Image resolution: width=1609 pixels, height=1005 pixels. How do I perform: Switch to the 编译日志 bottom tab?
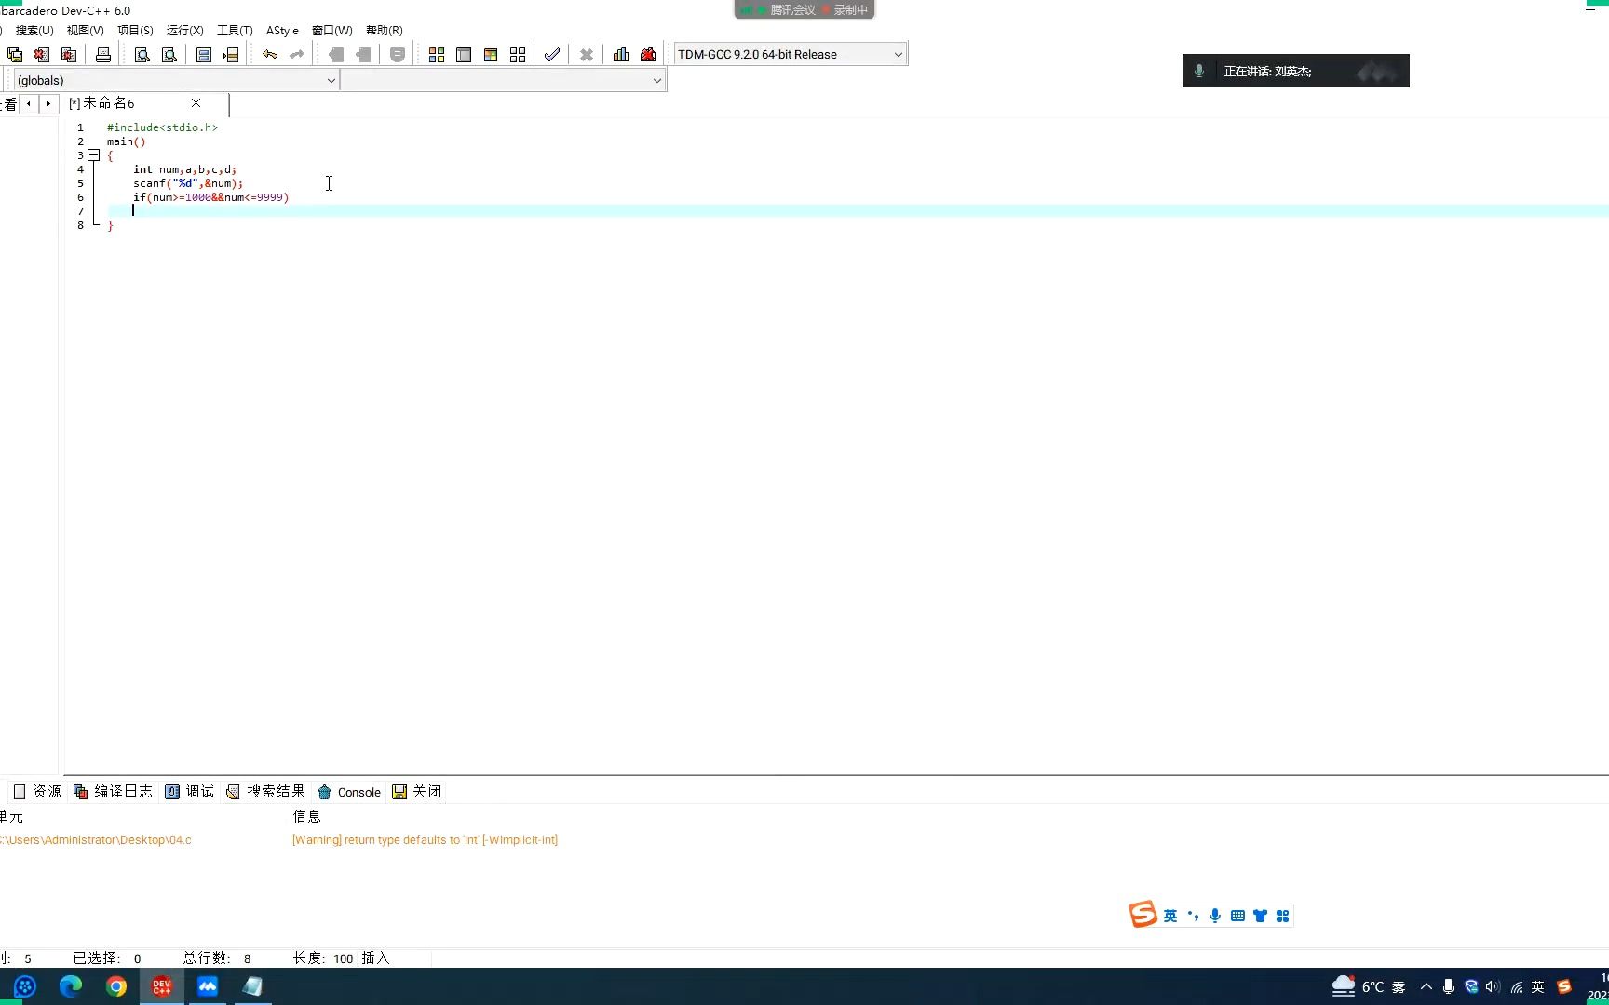pos(113,792)
